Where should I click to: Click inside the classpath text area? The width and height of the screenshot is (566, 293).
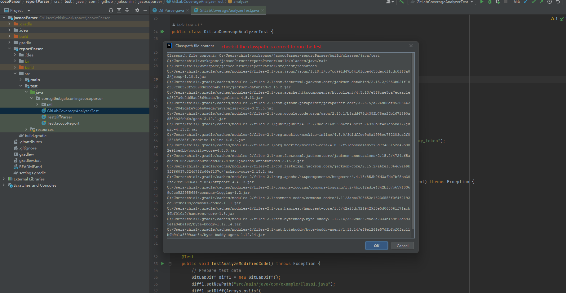pos(289,145)
